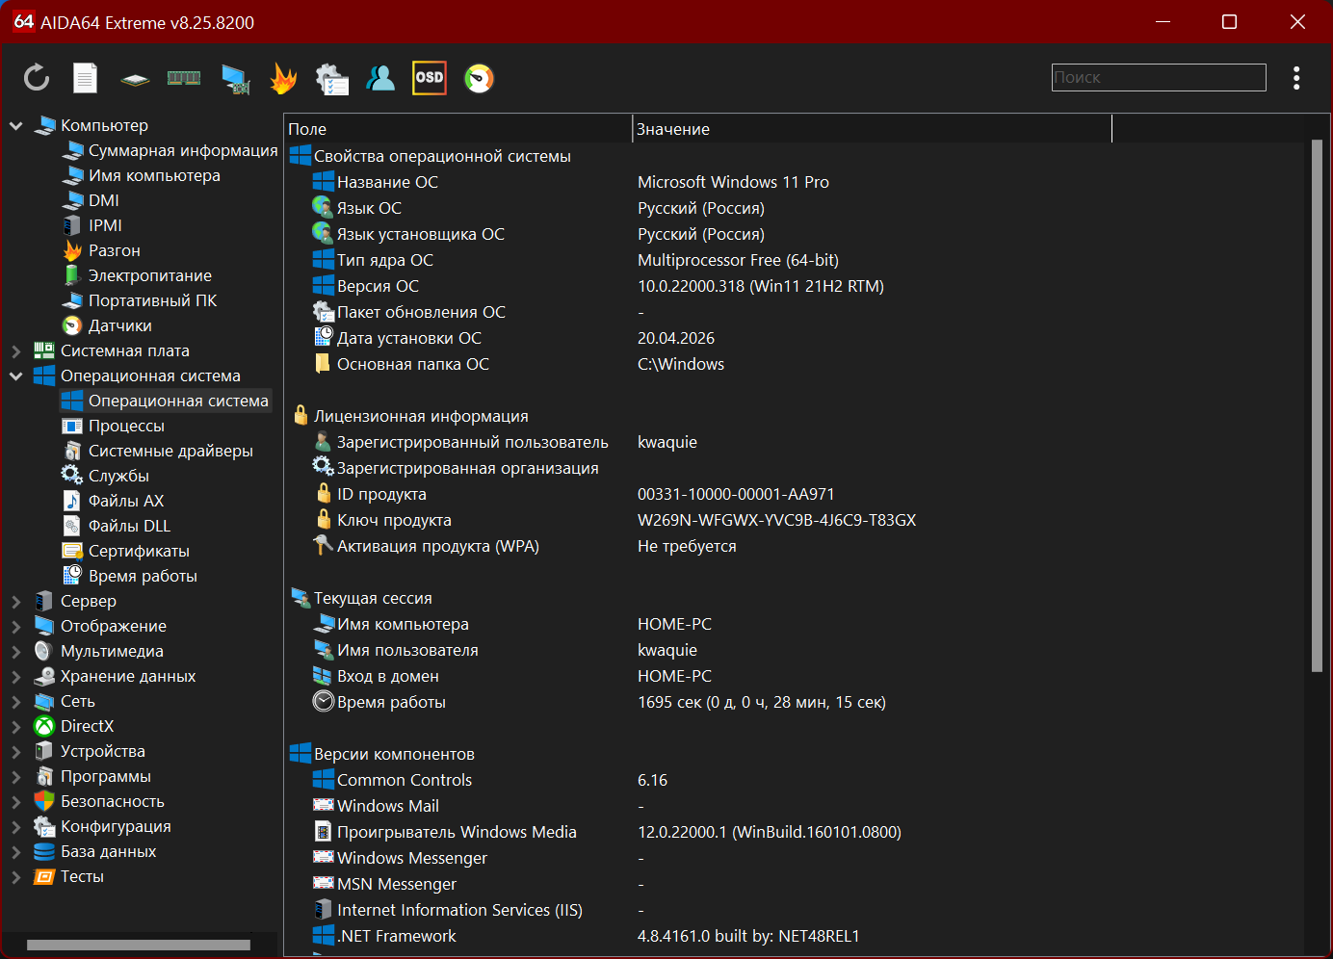Image resolution: width=1333 pixels, height=959 pixels.
Task: Click the motherboard chip toolbar icon
Action: [135, 79]
